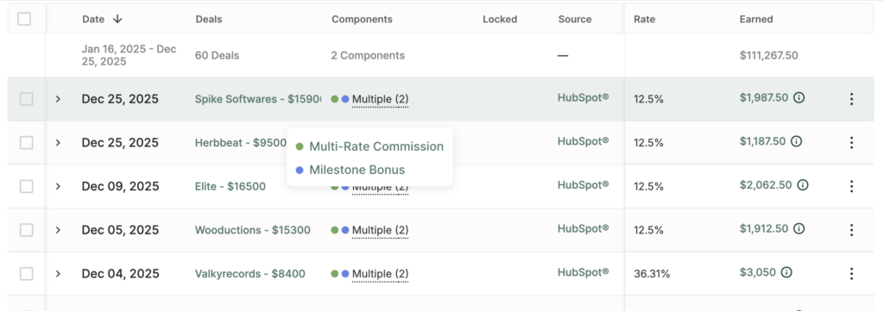This screenshot has width=884, height=311.
Task: Click the 36.31% rate value
Action: (652, 275)
